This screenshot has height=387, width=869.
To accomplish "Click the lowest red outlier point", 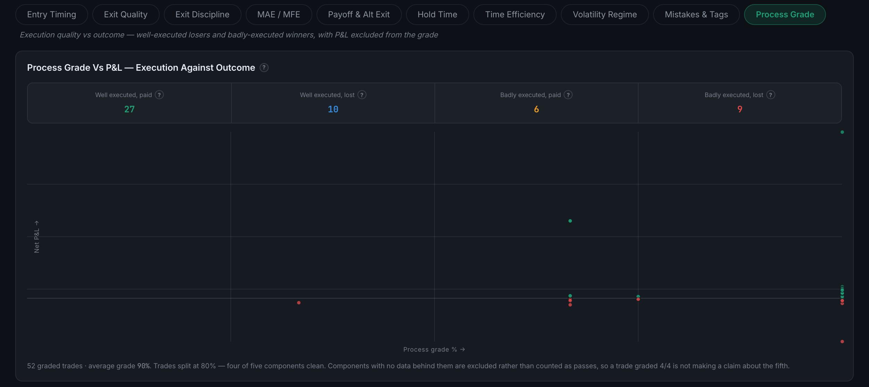I will point(842,342).
